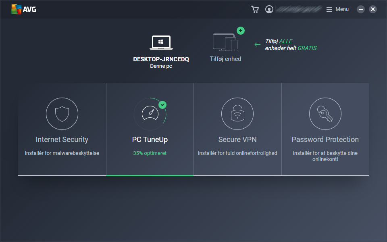This screenshot has height=242, width=387.
Task: Click the Menu label
Action: (342, 9)
